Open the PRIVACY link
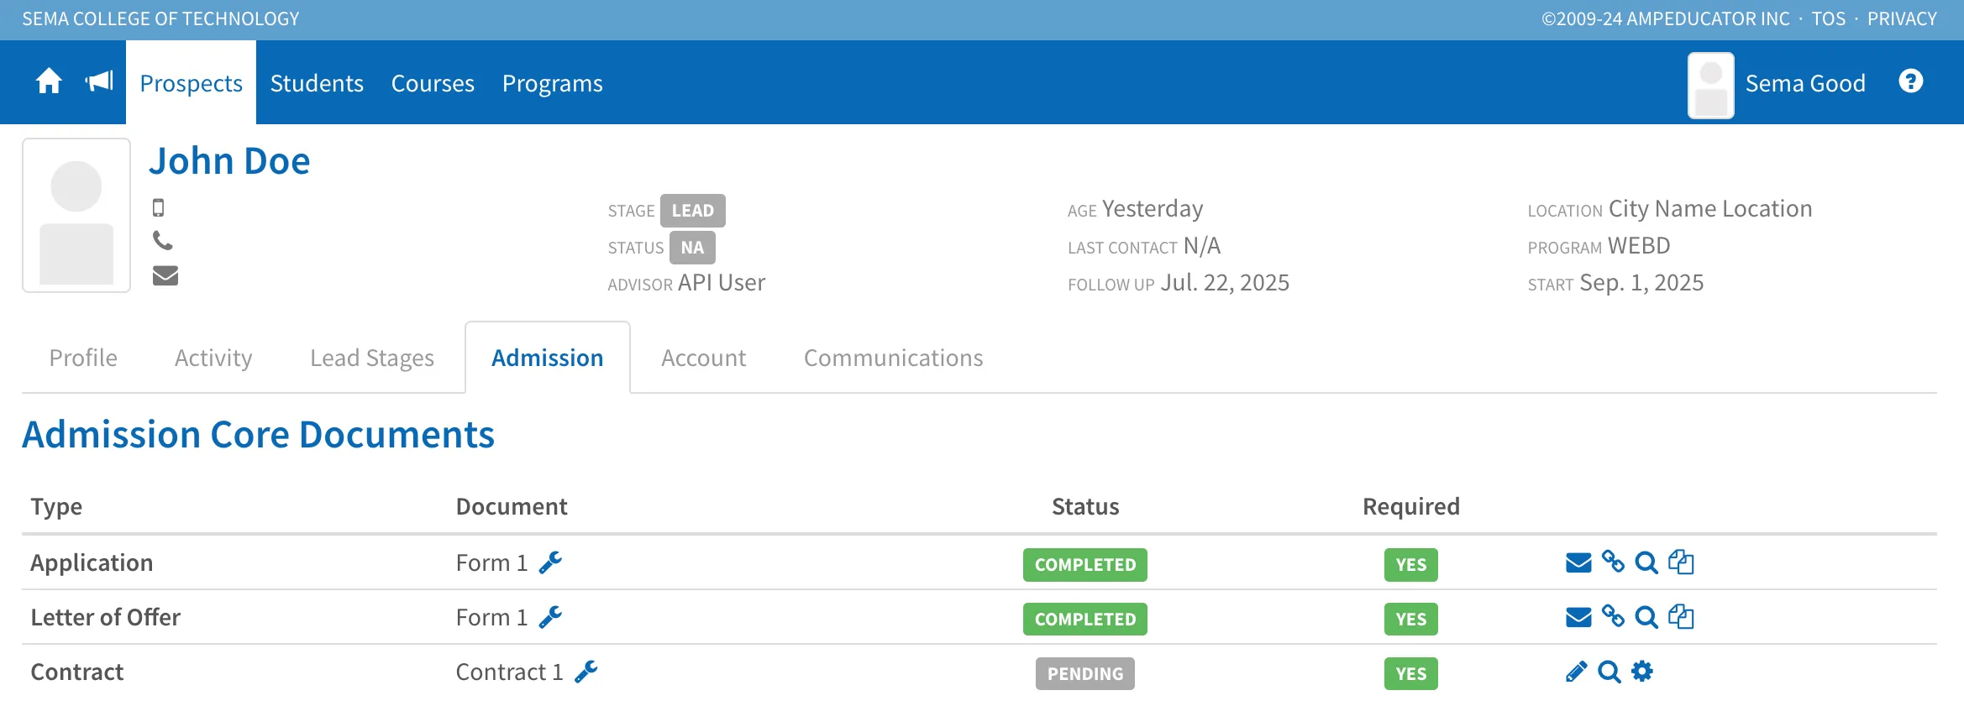Screen dimensions: 1964x727 tap(1902, 18)
